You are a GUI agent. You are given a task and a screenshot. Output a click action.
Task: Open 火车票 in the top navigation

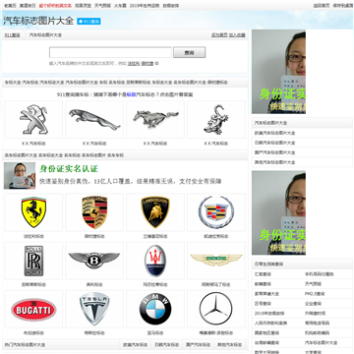pyautogui.click(x=120, y=6)
